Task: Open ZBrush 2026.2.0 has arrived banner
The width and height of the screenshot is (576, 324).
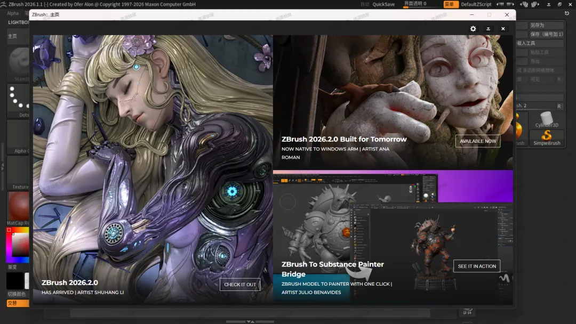Action: [153, 169]
